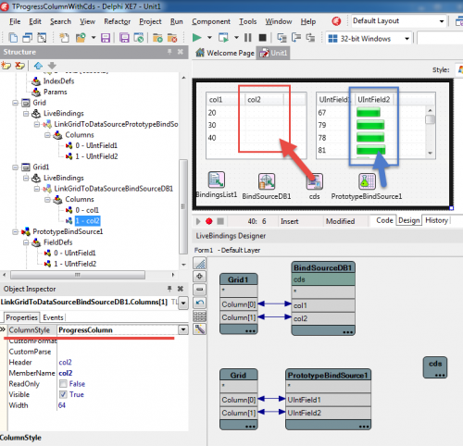The image size is (463, 446).
Task: Collapse the Grid1 tree node
Action: 15,167
